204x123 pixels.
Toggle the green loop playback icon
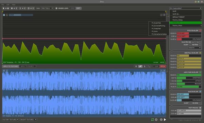click(x=152, y=120)
